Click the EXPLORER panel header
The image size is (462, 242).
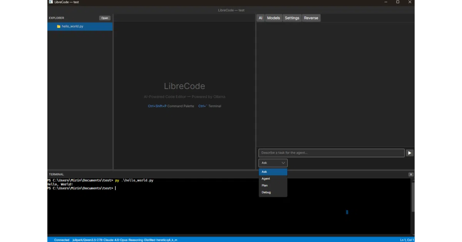57,18
